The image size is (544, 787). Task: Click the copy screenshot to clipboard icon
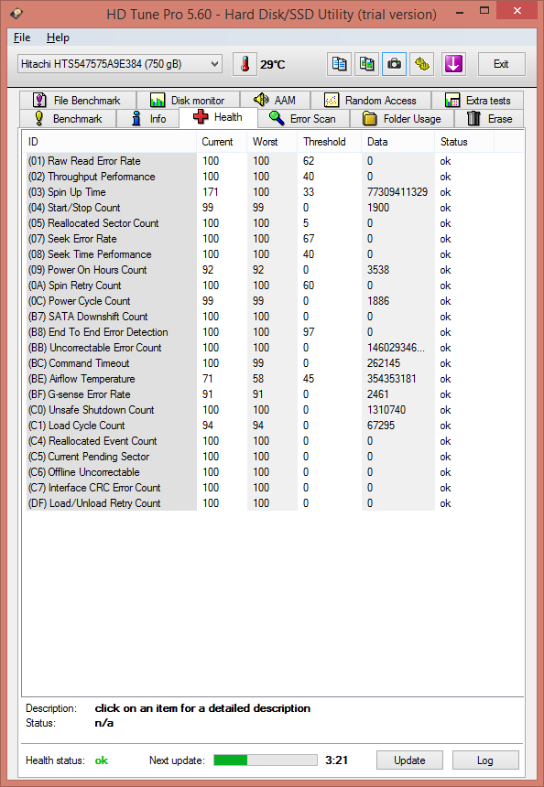[x=366, y=64]
